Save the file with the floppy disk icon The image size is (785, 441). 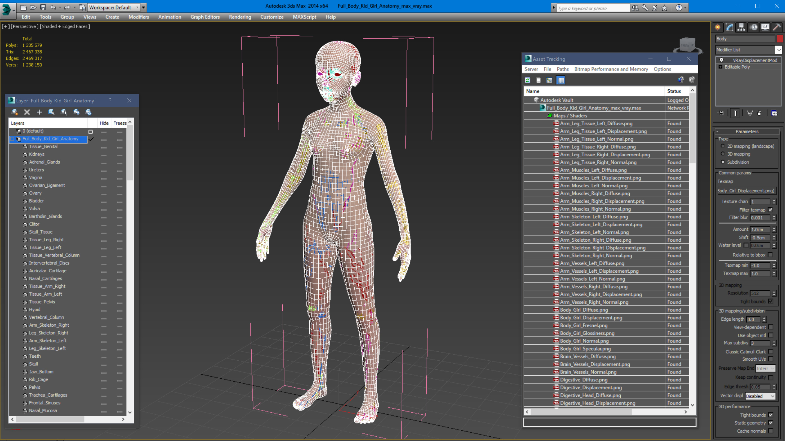[43, 7]
